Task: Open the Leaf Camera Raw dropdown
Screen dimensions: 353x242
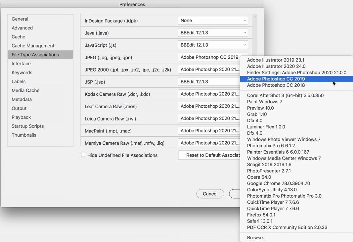Action: [209, 106]
